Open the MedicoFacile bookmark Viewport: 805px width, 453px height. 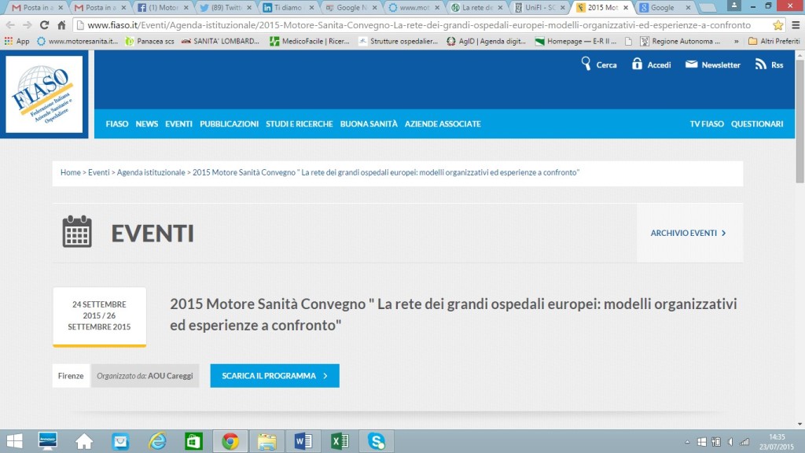[x=310, y=41]
